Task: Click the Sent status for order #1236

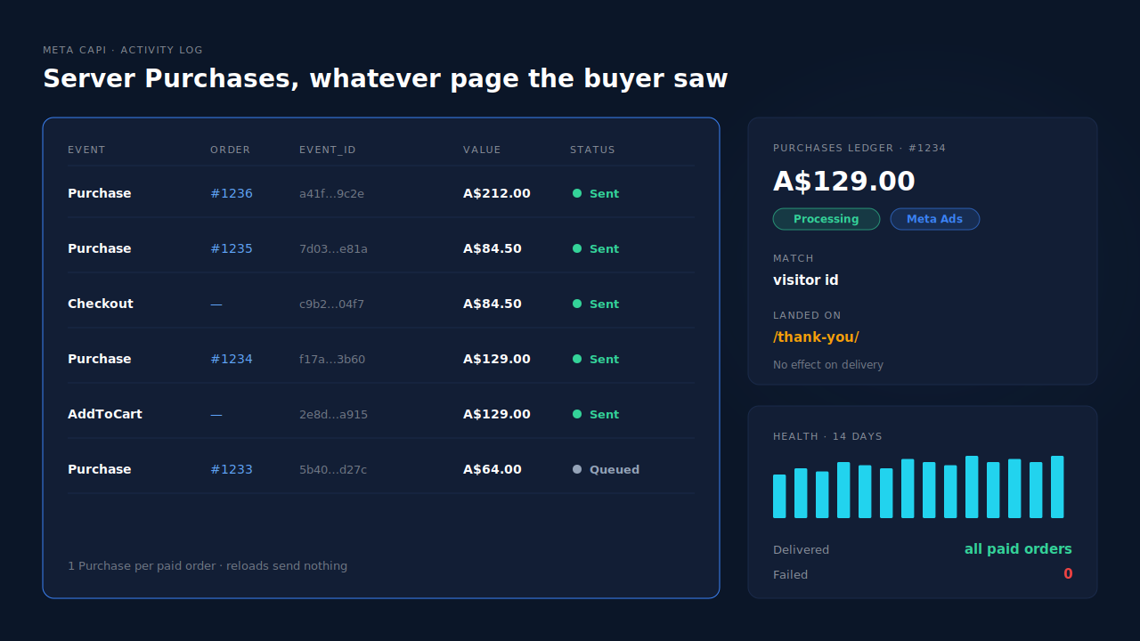Action: [x=604, y=193]
